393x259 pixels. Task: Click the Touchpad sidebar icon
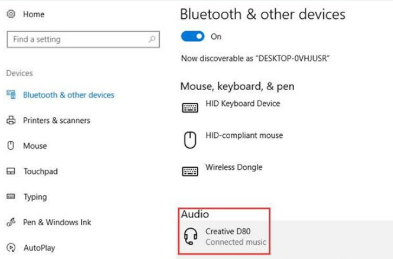11,171
